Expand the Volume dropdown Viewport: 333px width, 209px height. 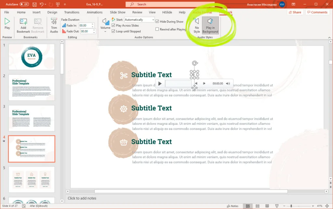tap(105, 32)
